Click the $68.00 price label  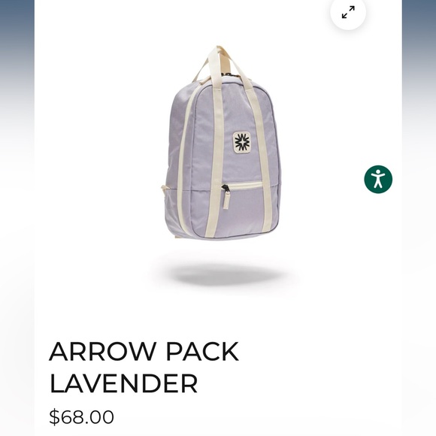81,416
